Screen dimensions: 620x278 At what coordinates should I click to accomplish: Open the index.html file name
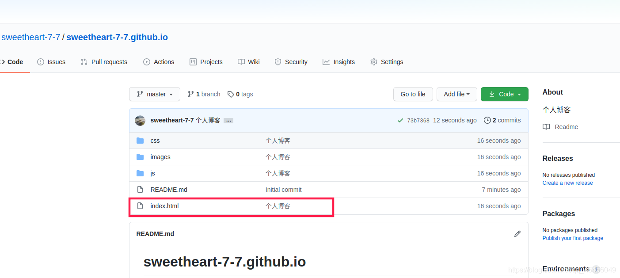point(164,206)
